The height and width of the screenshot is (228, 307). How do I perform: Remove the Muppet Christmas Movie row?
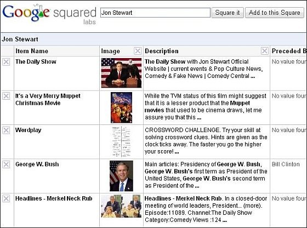click(6, 96)
